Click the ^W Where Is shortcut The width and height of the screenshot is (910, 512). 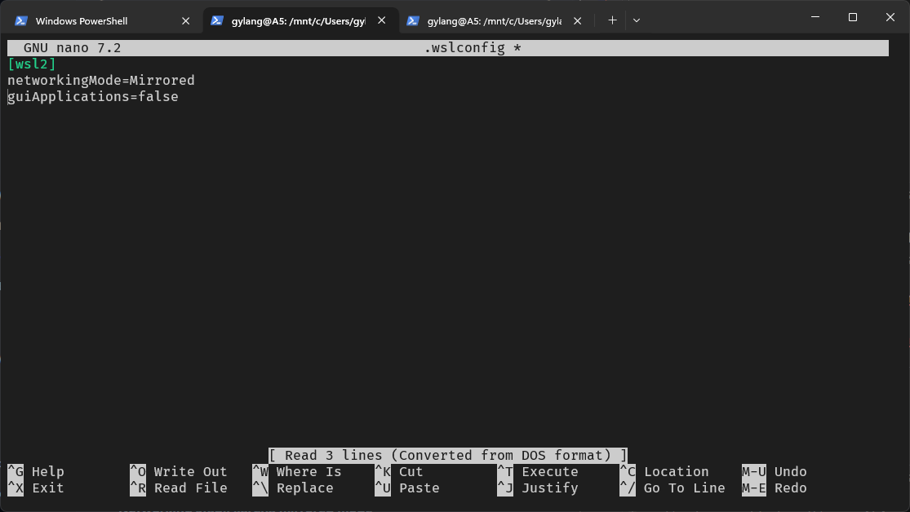tap(297, 471)
